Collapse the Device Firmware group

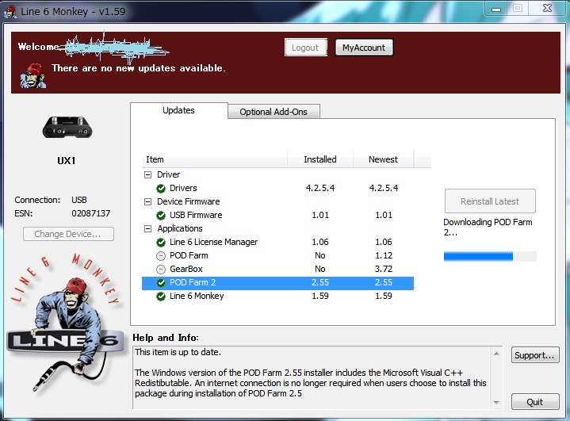(x=147, y=201)
